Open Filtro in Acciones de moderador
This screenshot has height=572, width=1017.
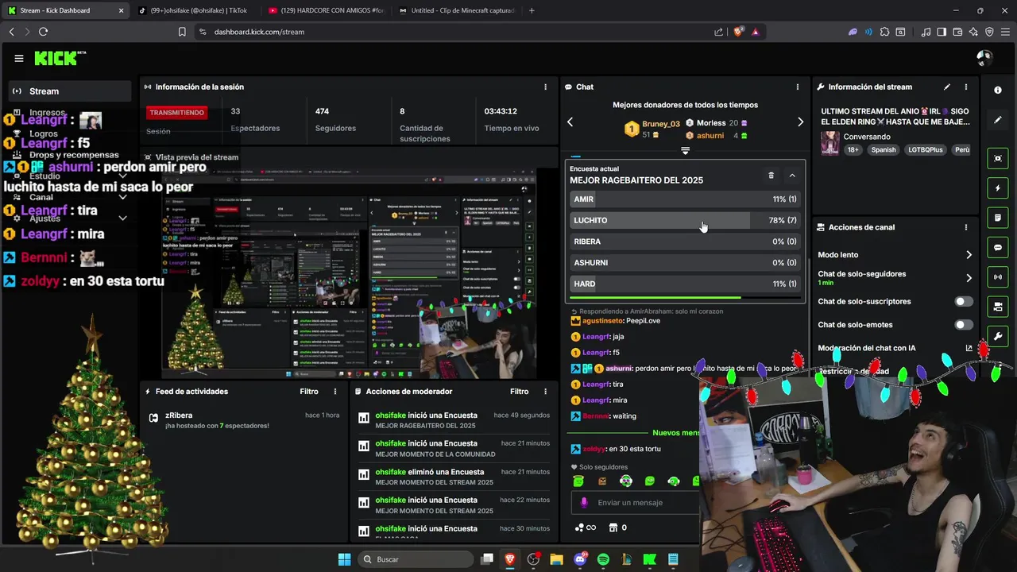(519, 392)
